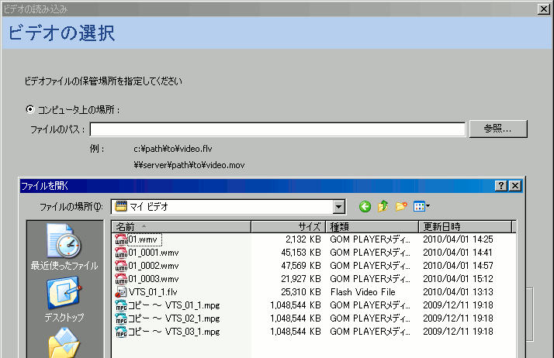
Task: Click the 45,153 KB size cell
Action: point(301,253)
